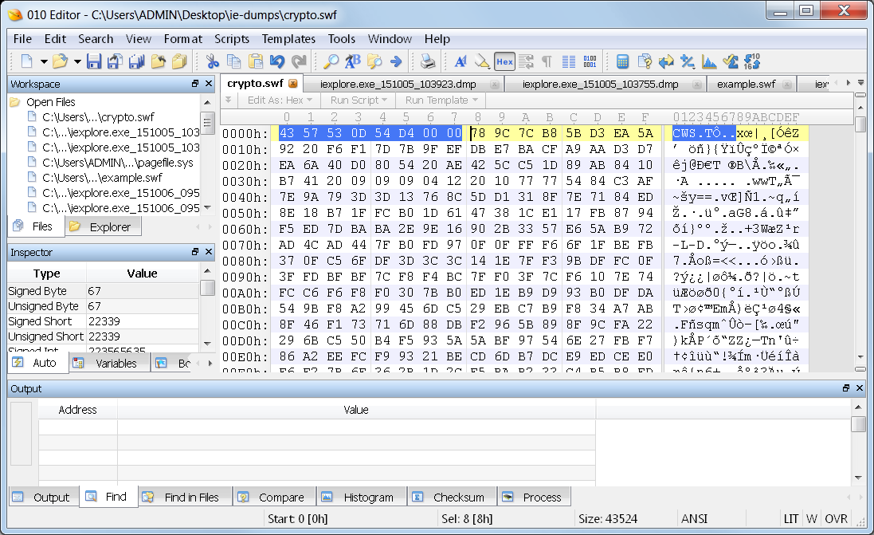The image size is (874, 535).
Task: Switch to the example.swf tab
Action: coord(746,85)
